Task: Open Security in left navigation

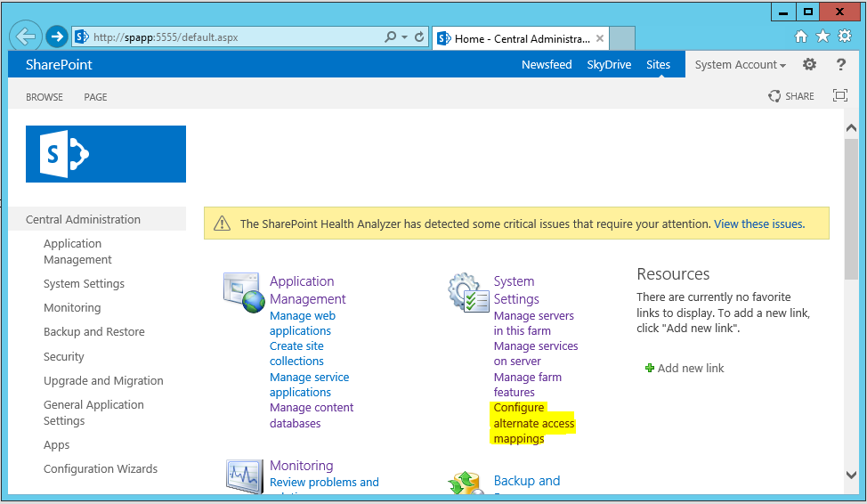Action: click(63, 357)
